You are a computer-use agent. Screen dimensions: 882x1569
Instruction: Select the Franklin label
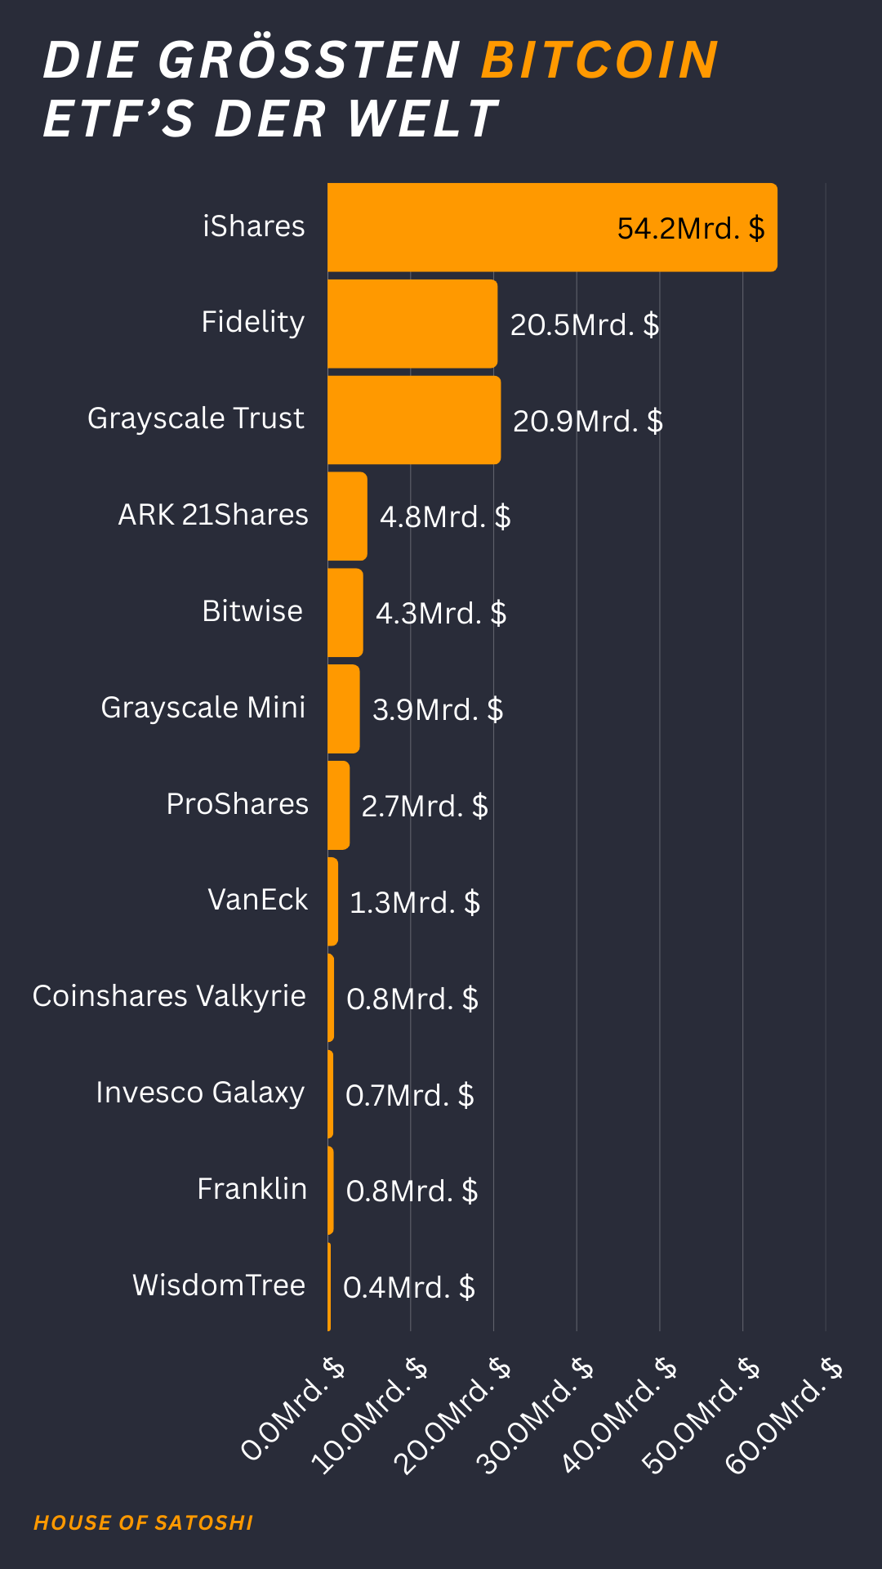point(252,1189)
